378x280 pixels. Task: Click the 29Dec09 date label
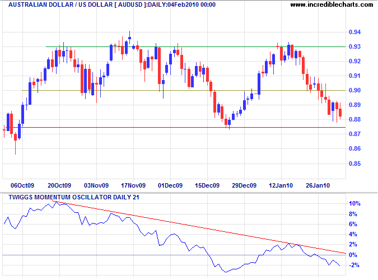tap(244, 185)
